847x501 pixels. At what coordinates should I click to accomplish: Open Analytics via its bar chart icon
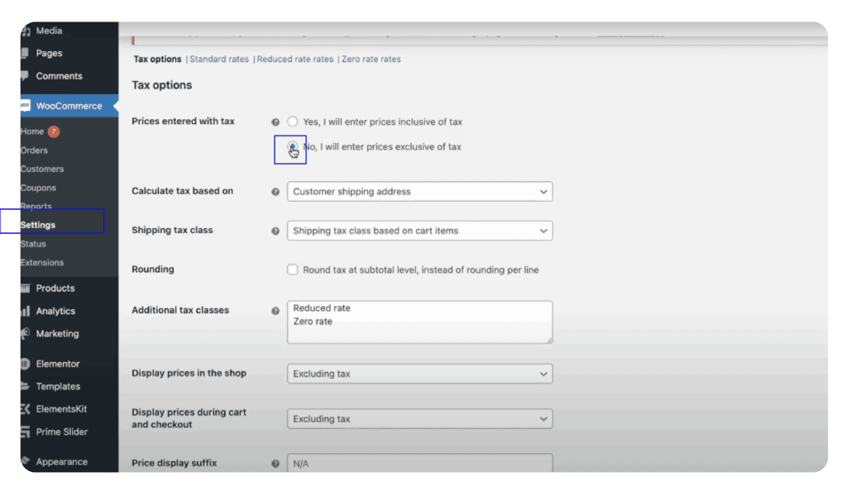click(25, 312)
